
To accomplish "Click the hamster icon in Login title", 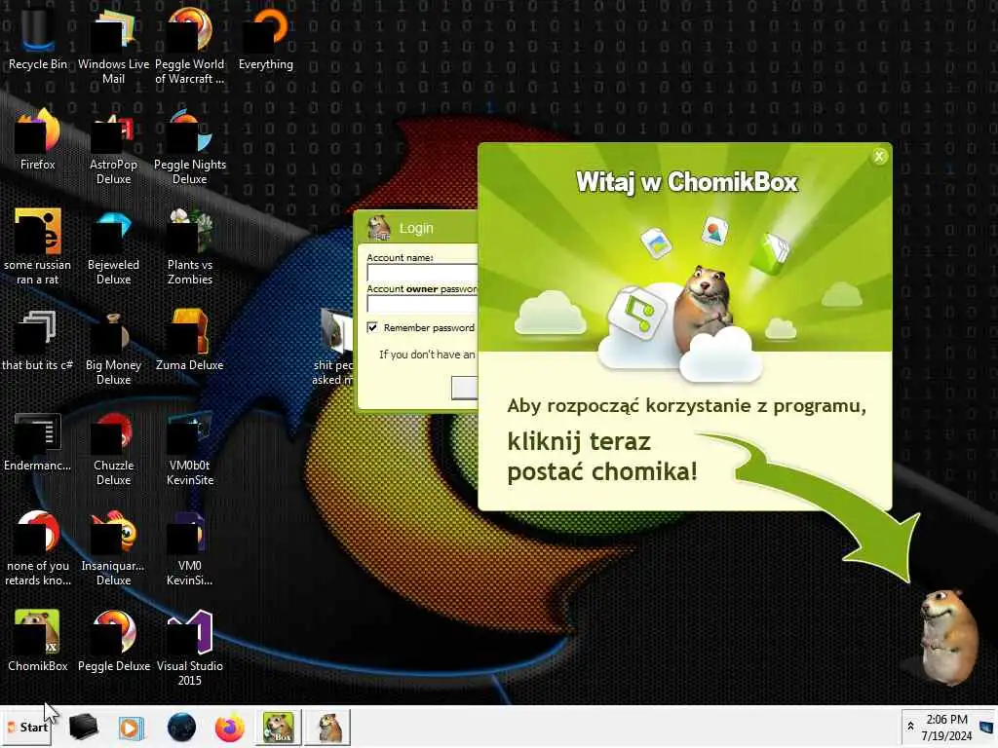I will pos(379,228).
